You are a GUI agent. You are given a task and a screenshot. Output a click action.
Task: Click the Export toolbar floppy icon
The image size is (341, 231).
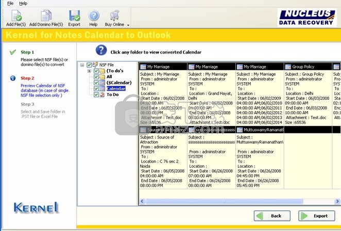tap(74, 15)
